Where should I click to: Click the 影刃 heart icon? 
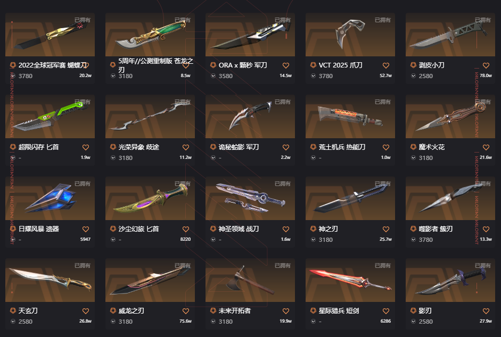[486, 311]
